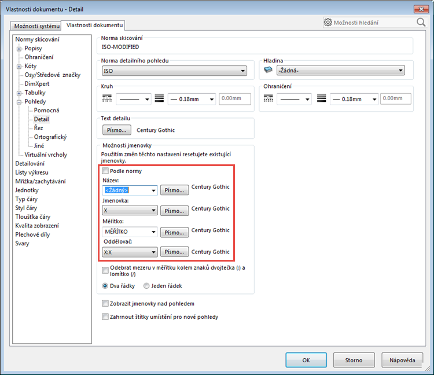Open the Kruh 0.18mm thickness dropdown
The image size is (434, 375).
pyautogui.click(x=192, y=99)
